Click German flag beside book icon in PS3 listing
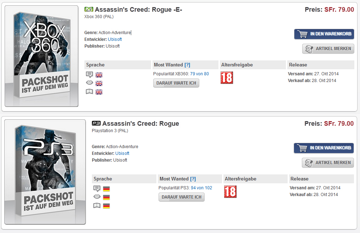Viewport: 360px width, 233px height. pyautogui.click(x=106, y=206)
